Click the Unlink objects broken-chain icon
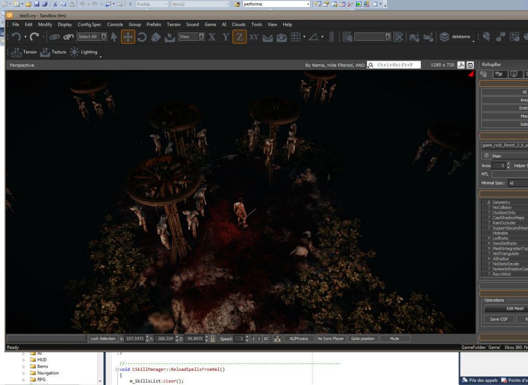 (x=68, y=37)
